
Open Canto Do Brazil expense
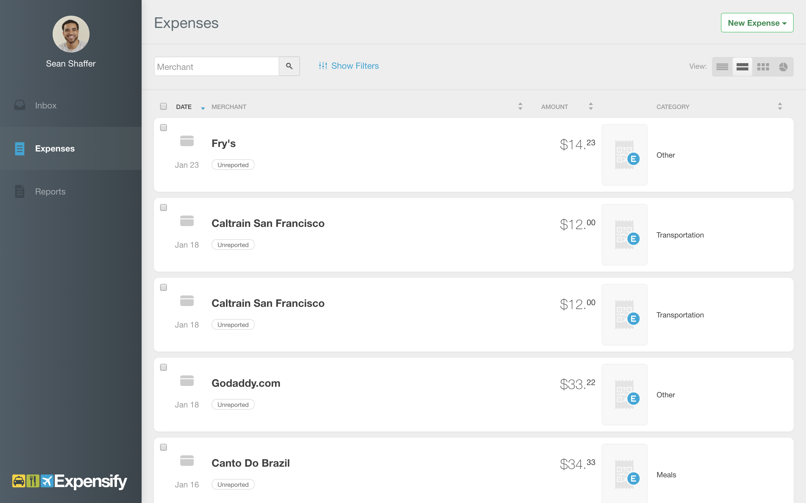[x=250, y=463]
